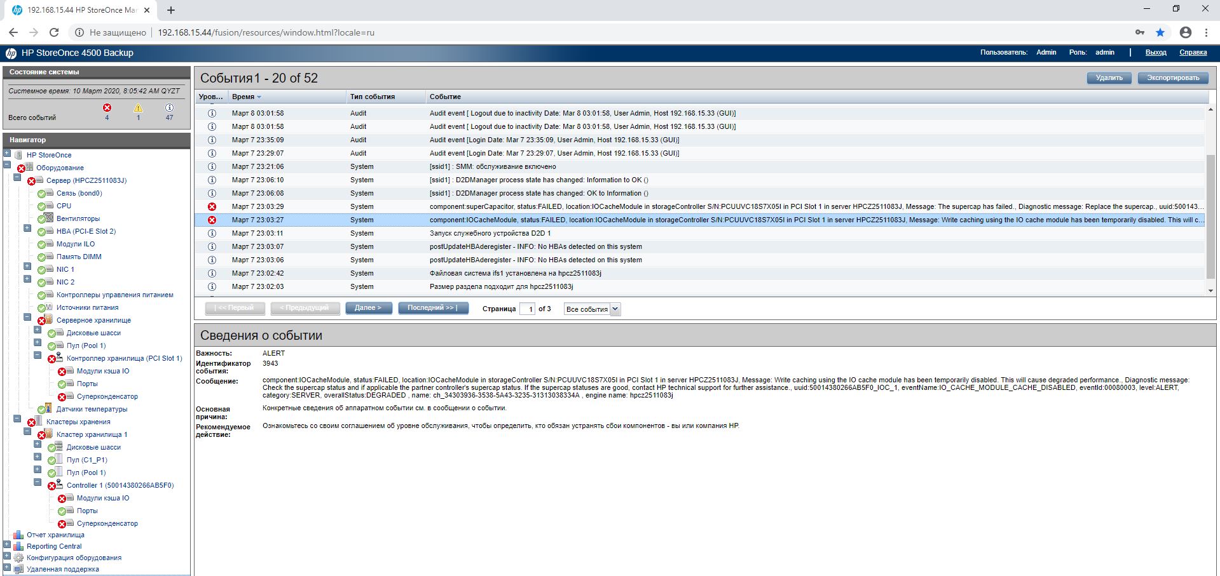The height and width of the screenshot is (576, 1220).
Task: Click the Тип события column header
Action: tap(373, 97)
